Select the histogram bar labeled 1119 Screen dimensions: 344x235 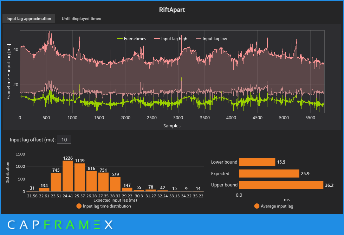coord(79,178)
